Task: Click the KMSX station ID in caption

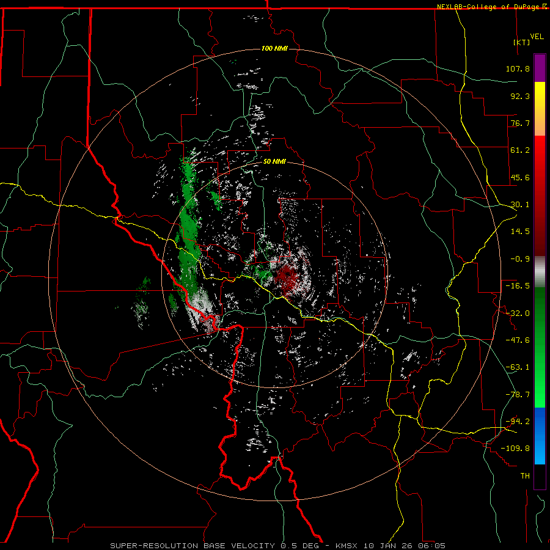Action: coord(348,546)
